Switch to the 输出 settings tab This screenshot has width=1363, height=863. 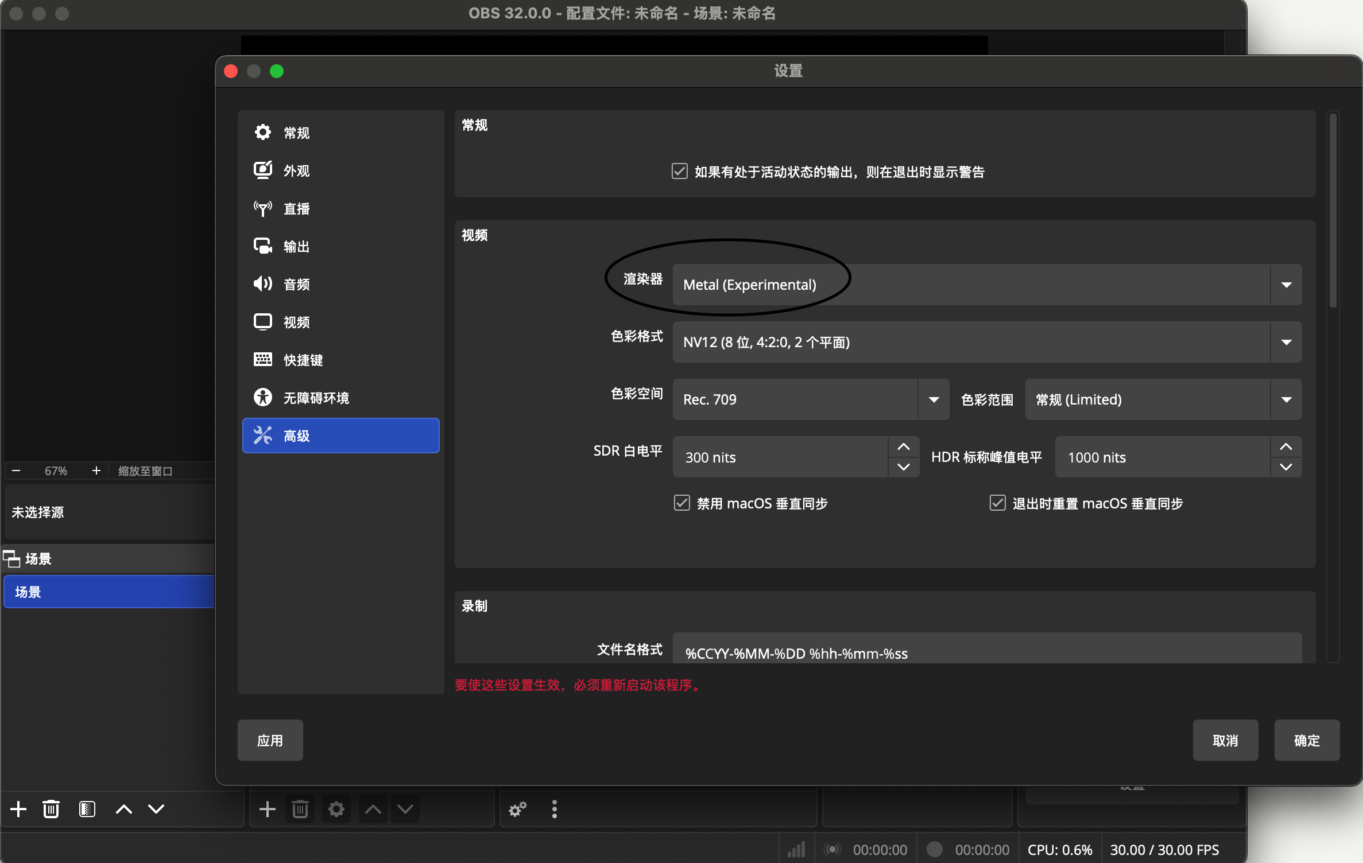point(296,247)
